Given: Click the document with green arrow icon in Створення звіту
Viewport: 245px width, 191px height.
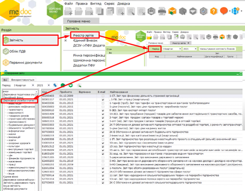Looking at the screenshot, I should [x=79, y=85].
